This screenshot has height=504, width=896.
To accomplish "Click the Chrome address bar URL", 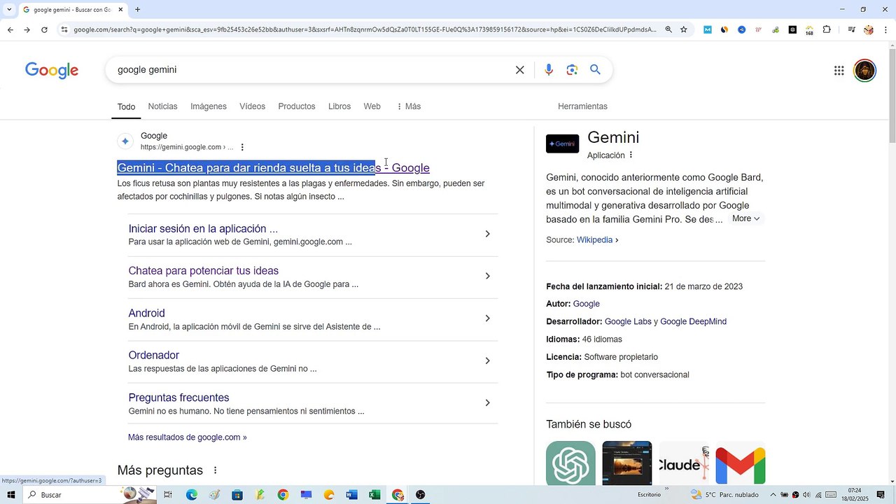I will coord(365,29).
